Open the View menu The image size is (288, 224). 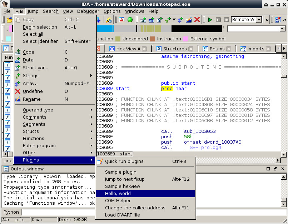click(x=68, y=11)
